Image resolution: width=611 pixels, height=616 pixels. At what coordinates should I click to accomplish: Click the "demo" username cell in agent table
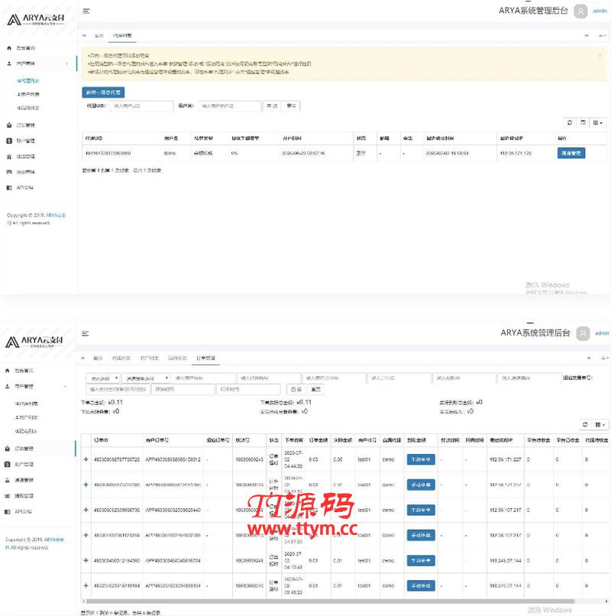pyautogui.click(x=170, y=153)
